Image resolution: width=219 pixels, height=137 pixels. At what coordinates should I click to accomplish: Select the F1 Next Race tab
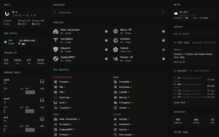pyautogui.click(x=181, y=43)
